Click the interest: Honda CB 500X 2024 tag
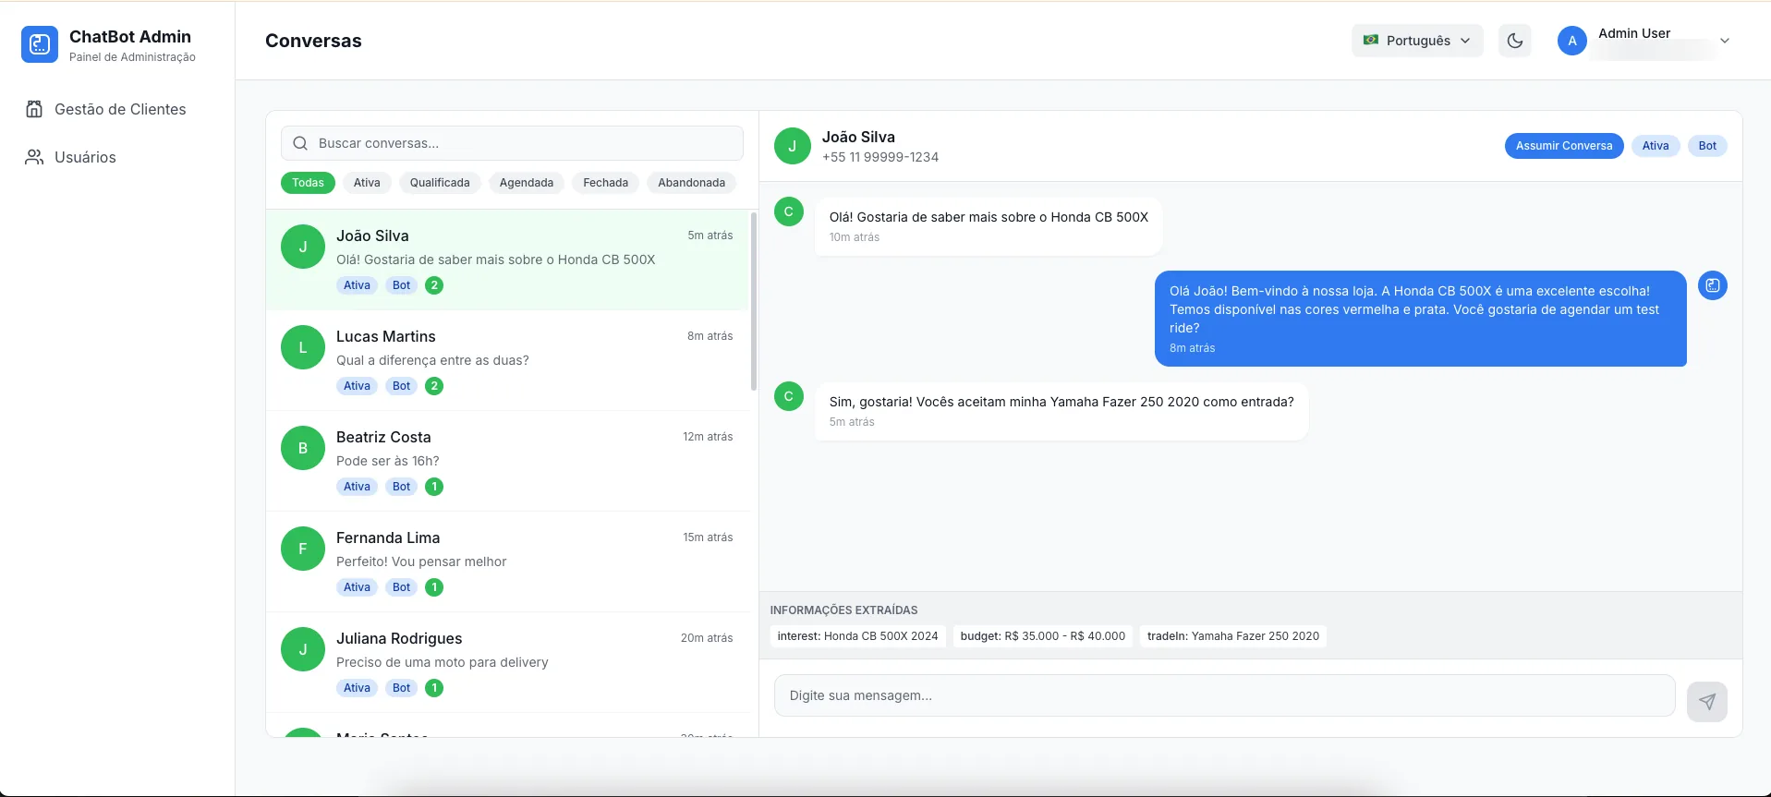Image resolution: width=1771 pixels, height=797 pixels. coord(857,636)
